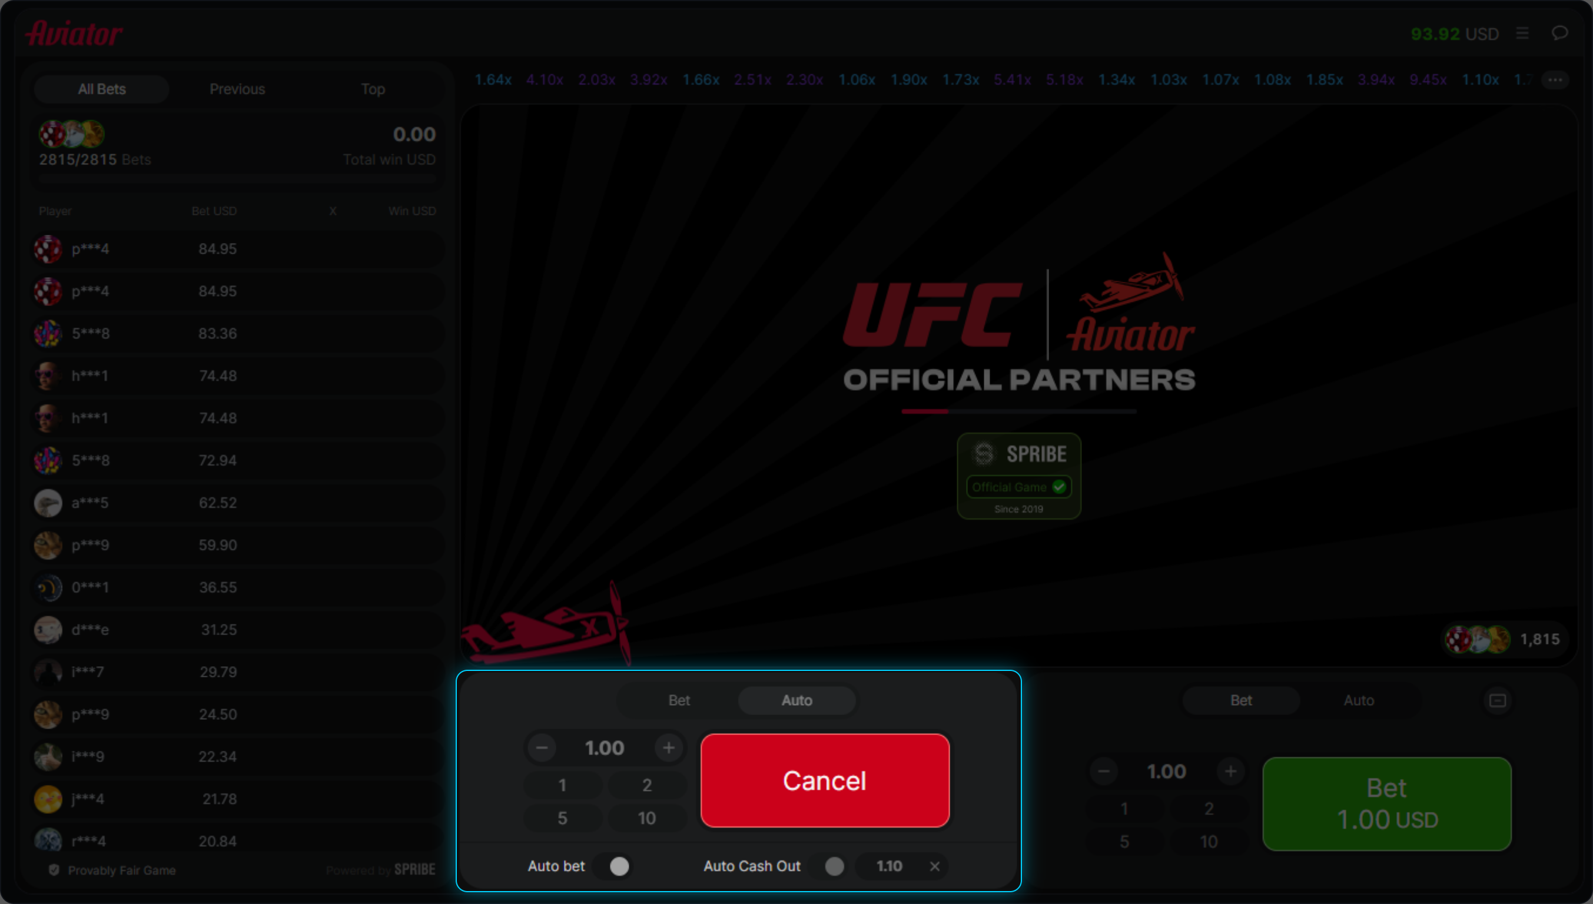Expand round history with the three-dots button
The height and width of the screenshot is (904, 1593).
tap(1555, 79)
